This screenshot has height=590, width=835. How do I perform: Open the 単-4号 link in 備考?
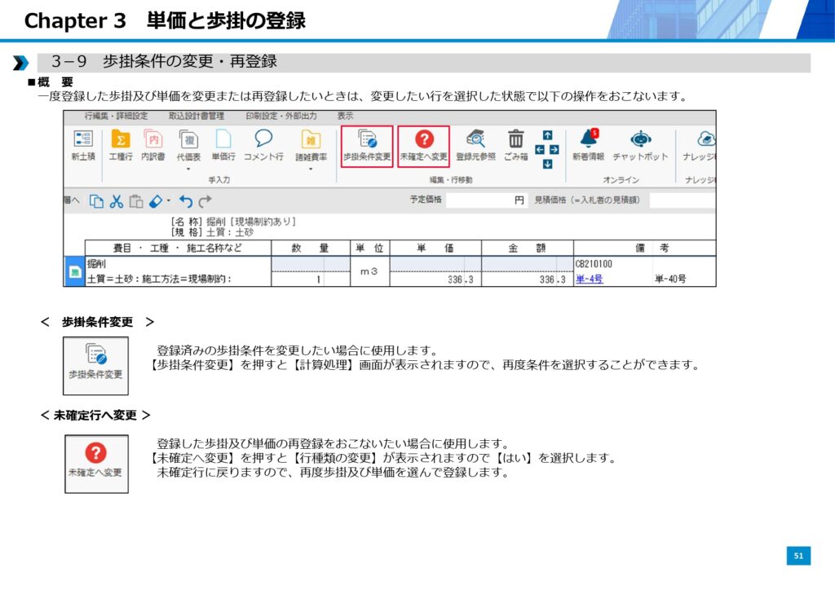(x=589, y=279)
